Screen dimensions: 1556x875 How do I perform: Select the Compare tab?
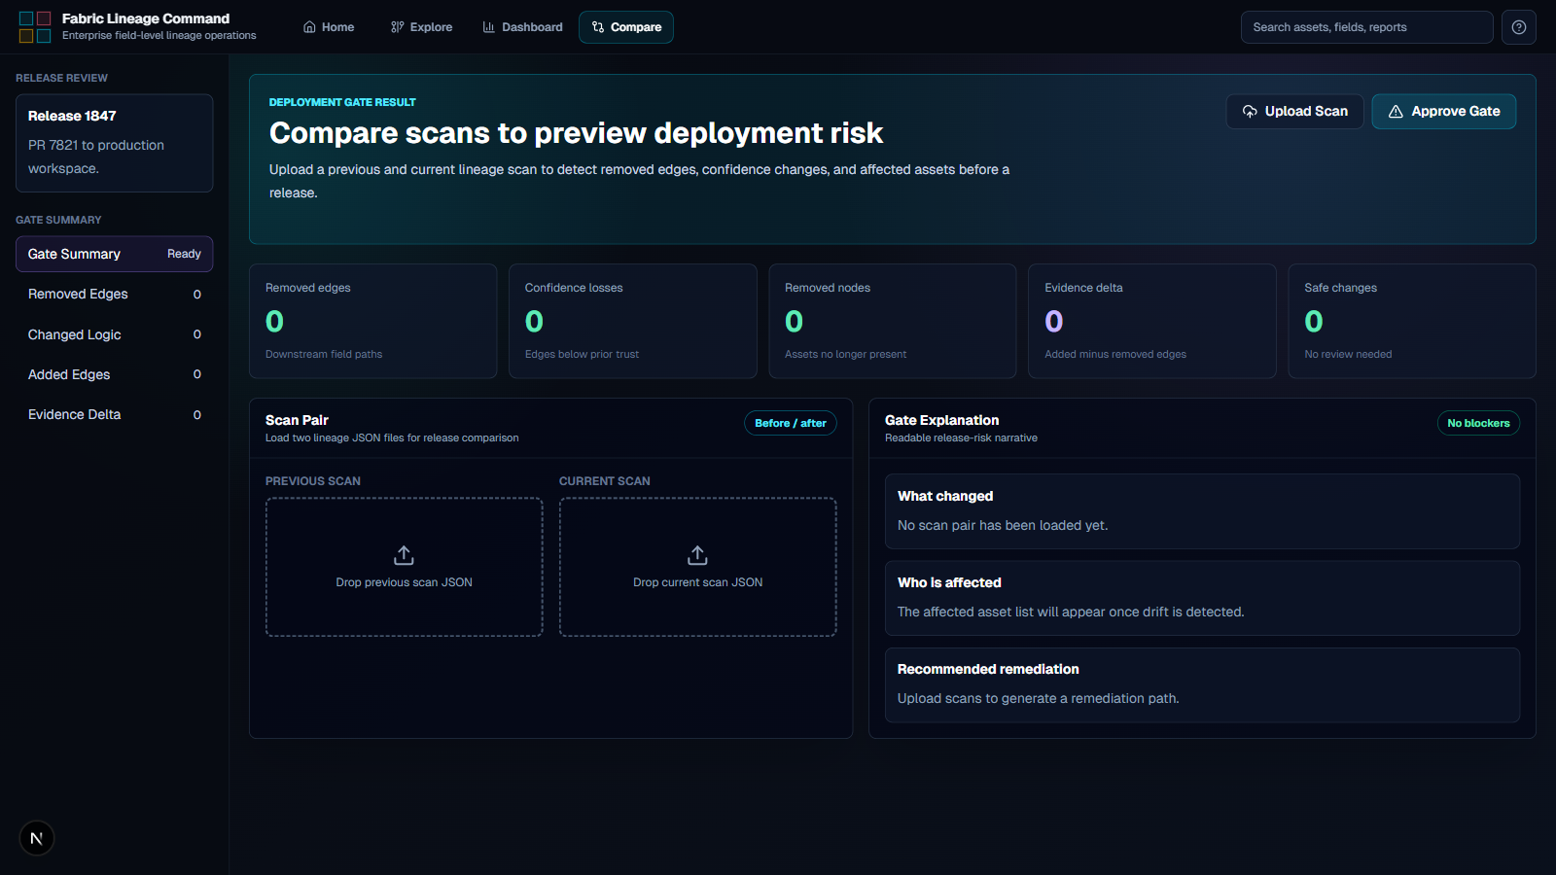point(626,27)
